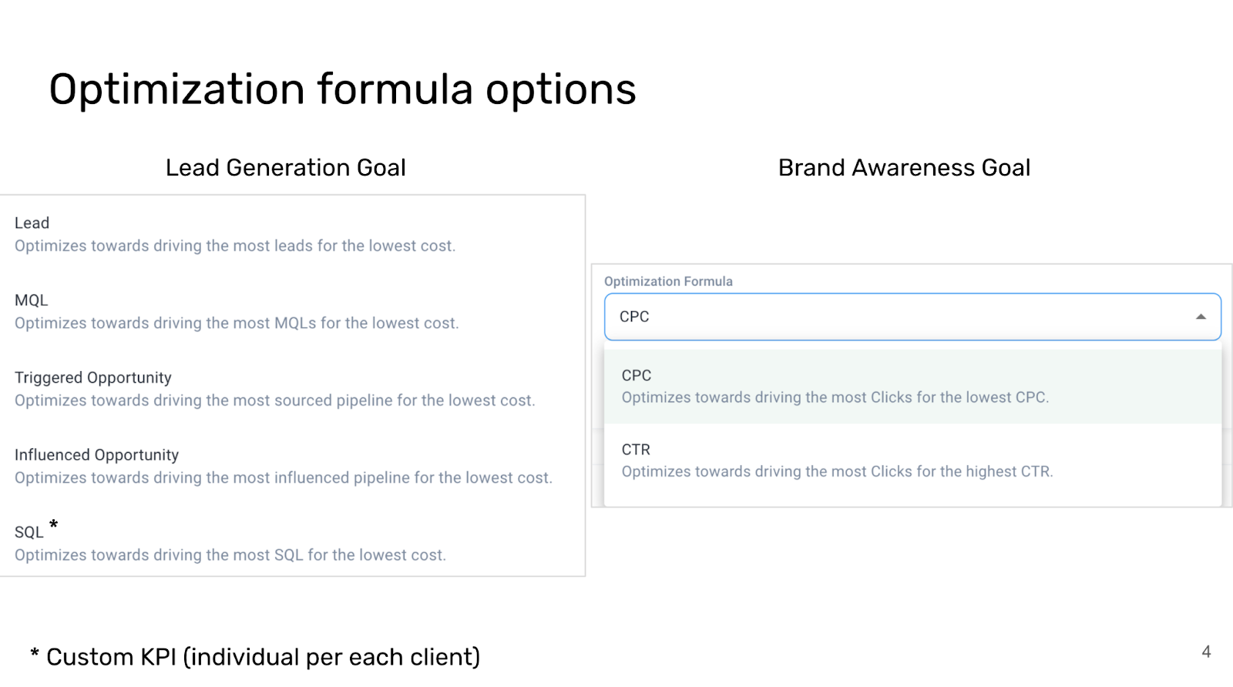Click the MQLs lowest cost description

tap(237, 323)
